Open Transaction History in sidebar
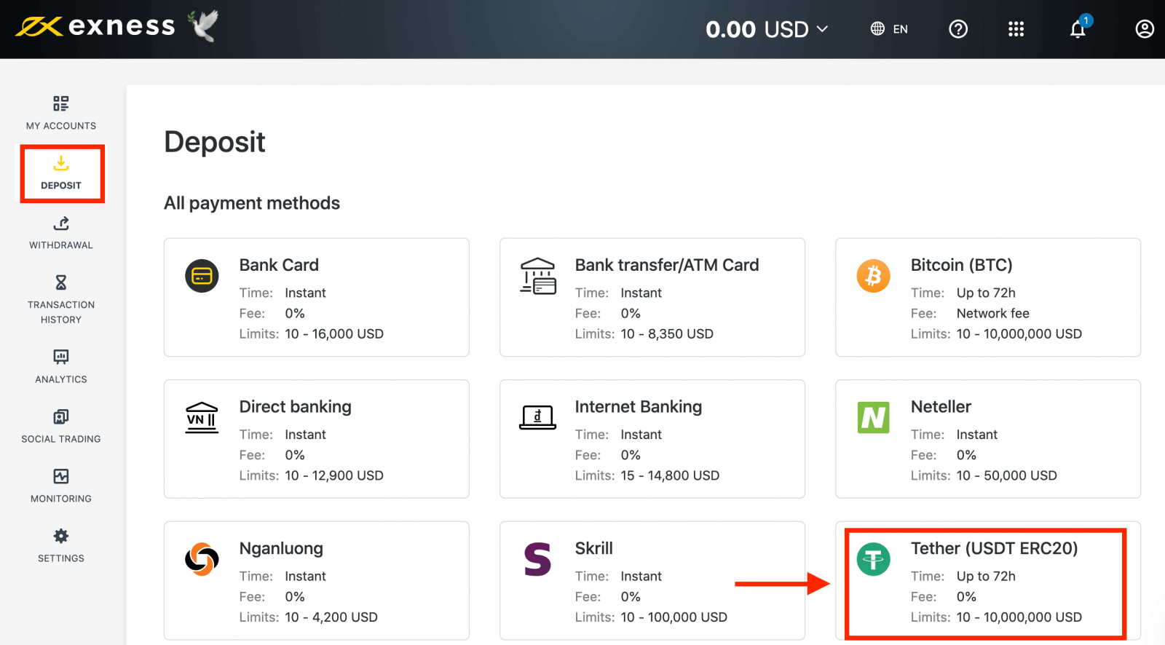Viewport: 1165px width, 645px height. tap(61, 299)
